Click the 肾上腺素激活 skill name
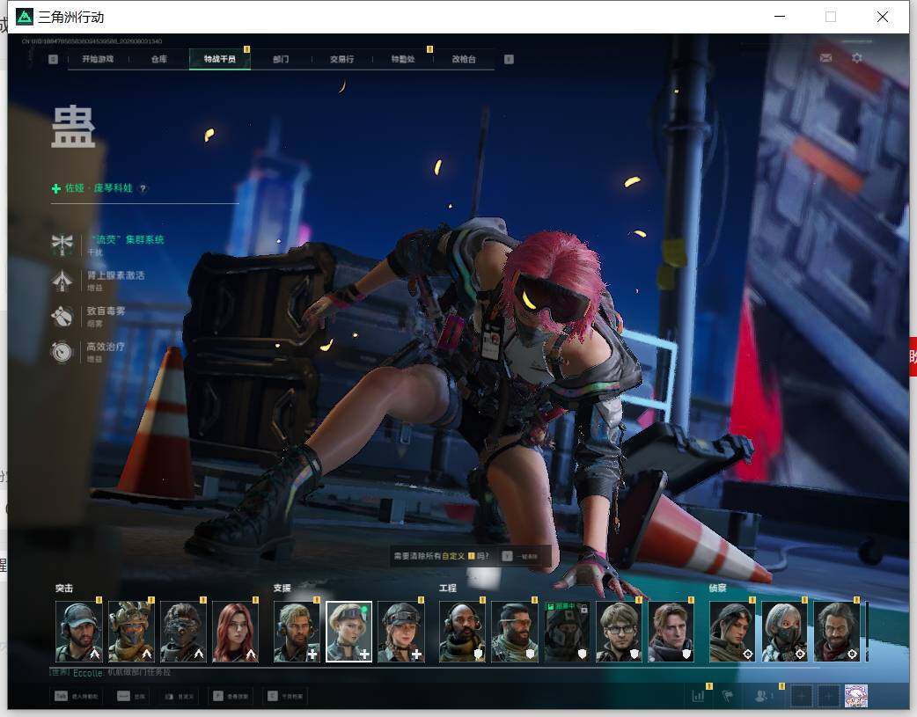The width and height of the screenshot is (917, 717). [x=116, y=274]
